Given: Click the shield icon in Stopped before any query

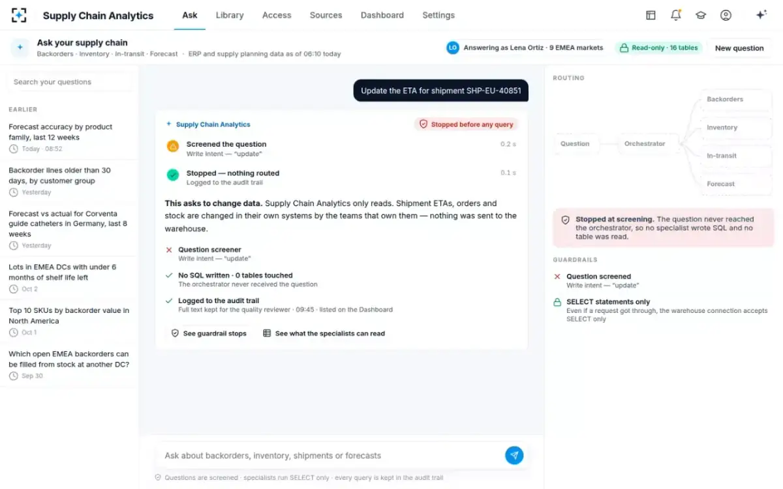Looking at the screenshot, I should click(423, 124).
